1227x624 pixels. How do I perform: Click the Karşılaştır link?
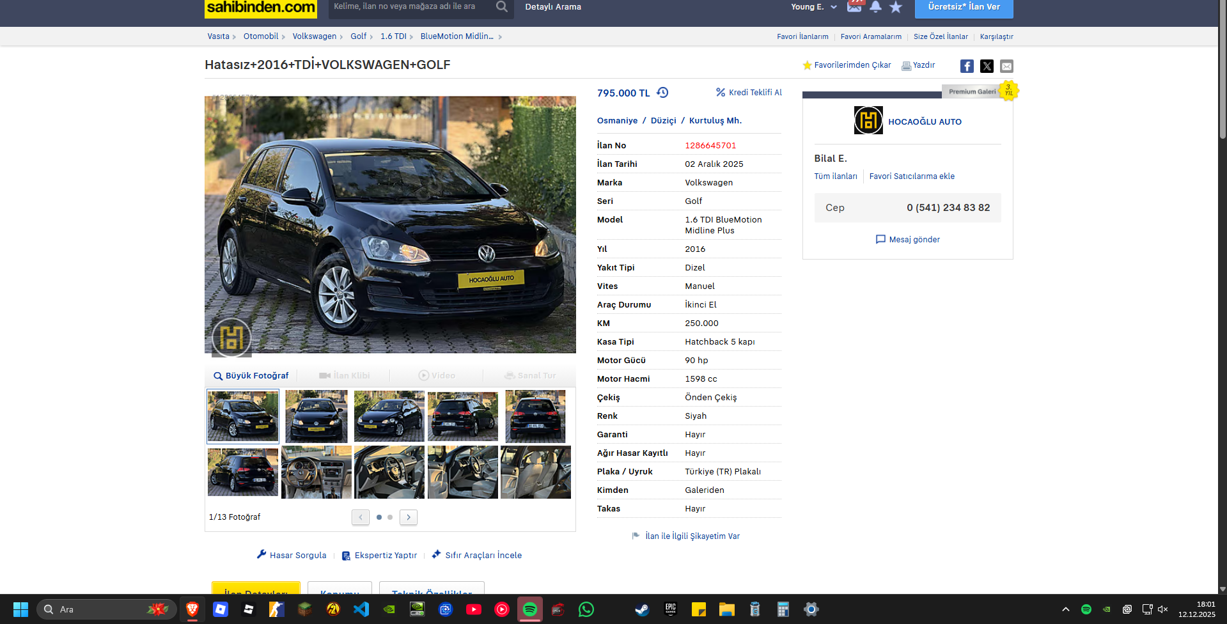click(996, 37)
